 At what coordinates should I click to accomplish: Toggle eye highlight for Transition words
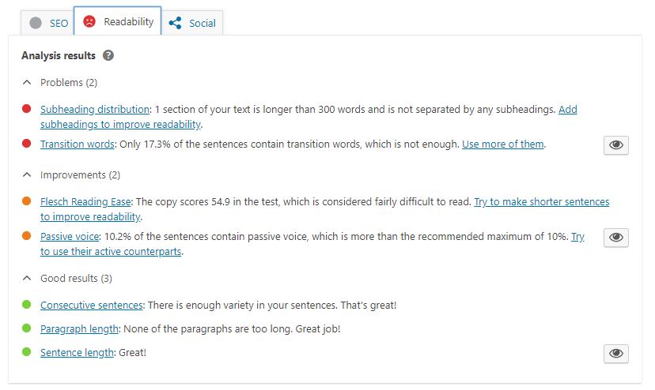[616, 145]
